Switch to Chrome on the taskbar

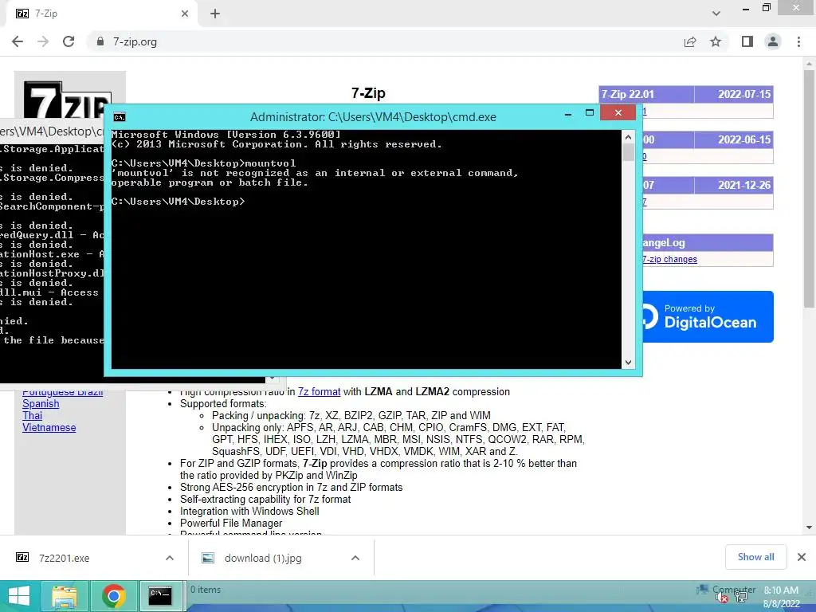[x=114, y=596]
